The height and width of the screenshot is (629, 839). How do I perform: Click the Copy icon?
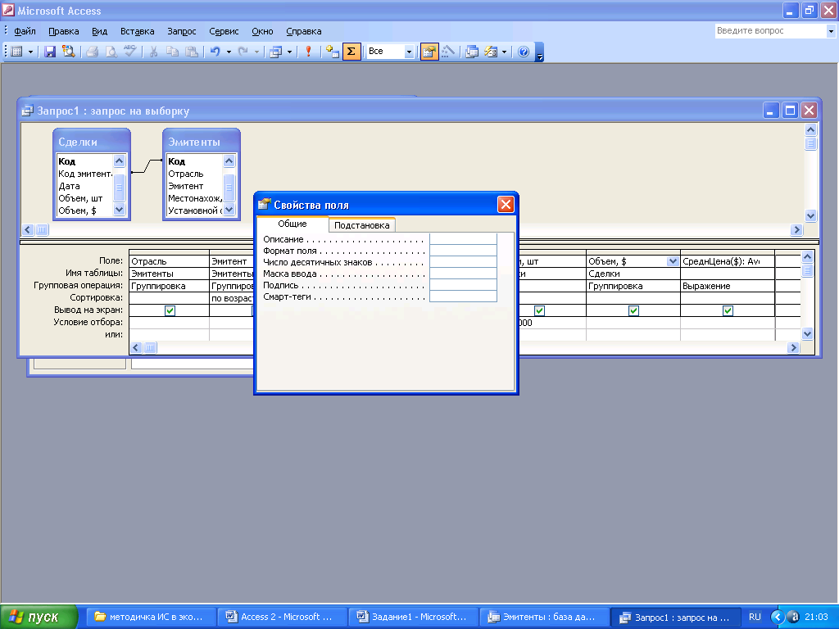(172, 52)
